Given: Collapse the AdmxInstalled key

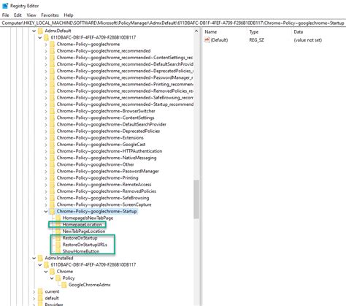Looking at the screenshot, I should click(34, 258).
